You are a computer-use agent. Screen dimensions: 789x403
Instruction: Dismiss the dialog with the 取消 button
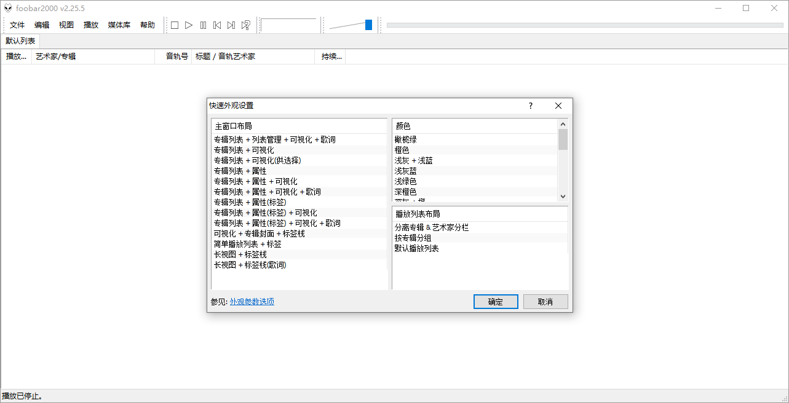pyautogui.click(x=545, y=302)
